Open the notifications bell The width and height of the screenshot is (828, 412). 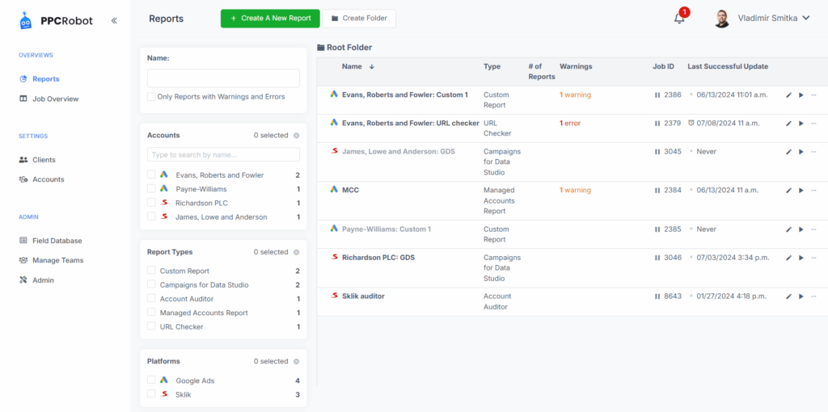pos(679,19)
